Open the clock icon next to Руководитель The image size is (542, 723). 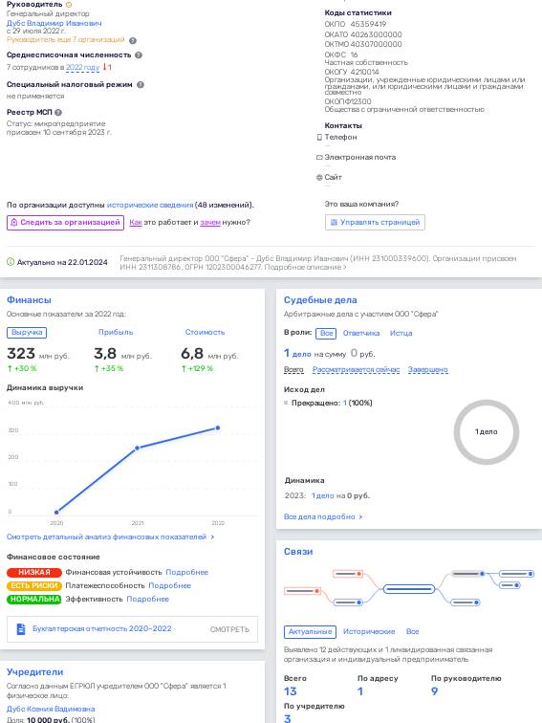[69, 5]
